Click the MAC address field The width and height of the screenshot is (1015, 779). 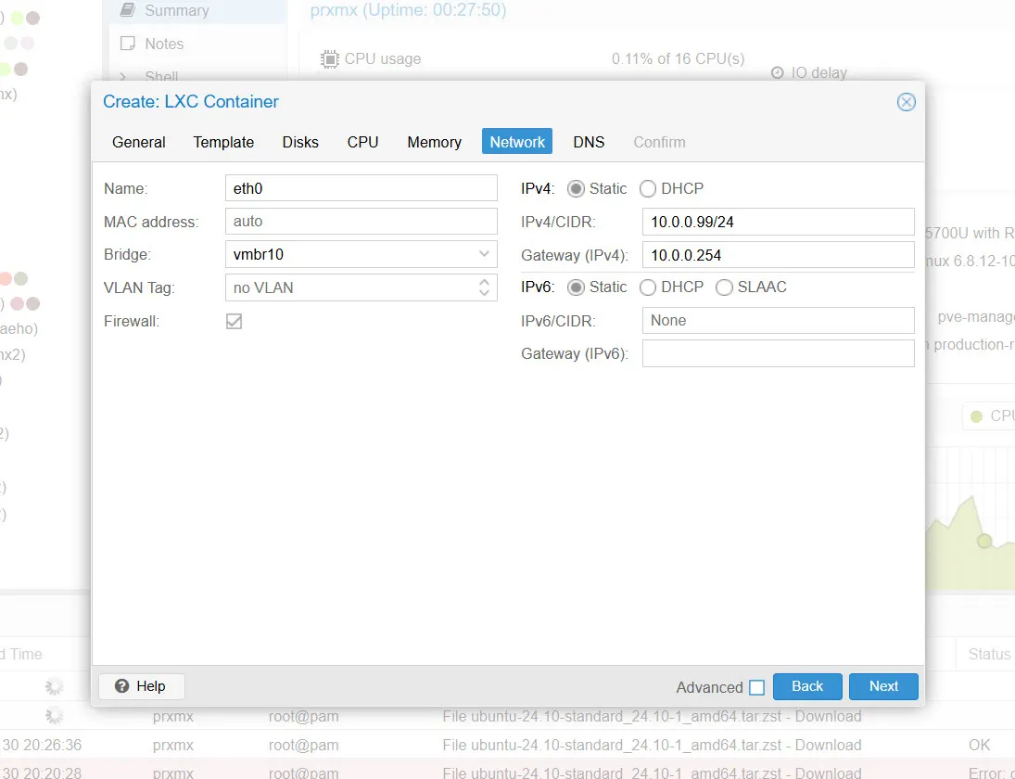pos(361,222)
